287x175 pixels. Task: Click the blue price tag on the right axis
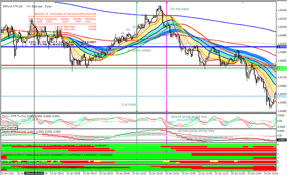(282, 47)
